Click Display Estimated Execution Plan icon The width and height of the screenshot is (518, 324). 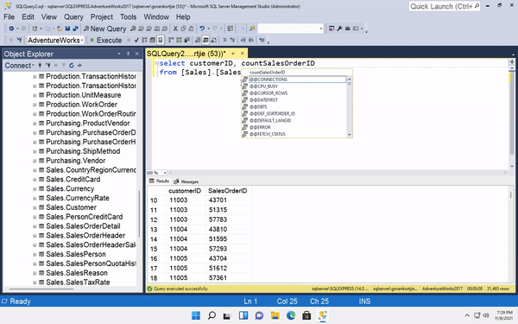144,40
